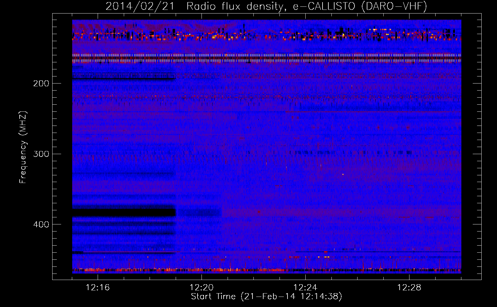Click the x-axis label 'Start Time (21-Feb-14 12:14:38)'

click(266, 297)
